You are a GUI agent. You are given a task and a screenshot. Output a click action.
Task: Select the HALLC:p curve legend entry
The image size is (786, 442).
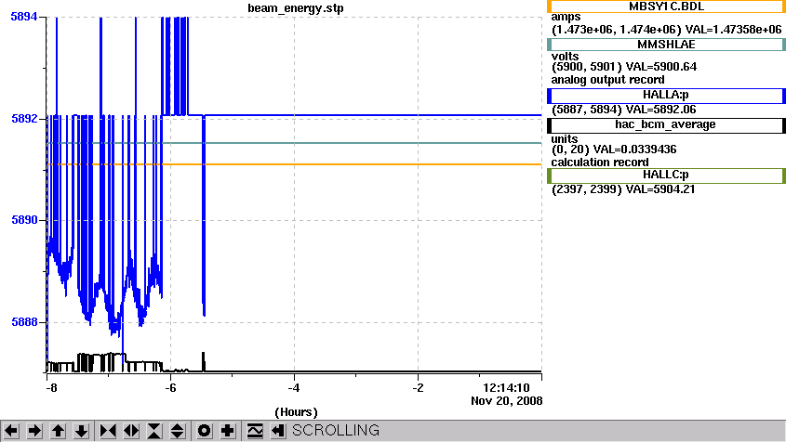point(666,175)
